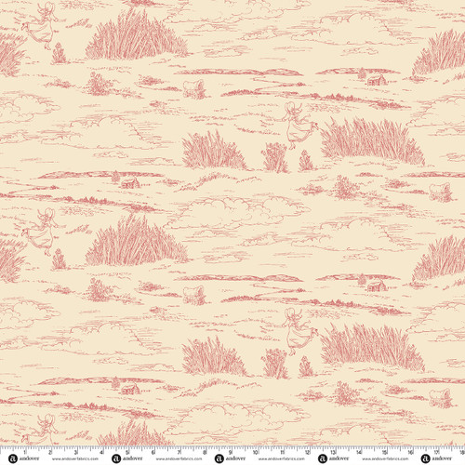
Task: Click the ruler number 17
Action: click(436, 453)
